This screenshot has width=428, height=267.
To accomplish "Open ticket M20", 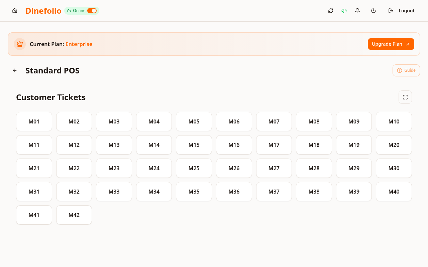I will (x=394, y=145).
